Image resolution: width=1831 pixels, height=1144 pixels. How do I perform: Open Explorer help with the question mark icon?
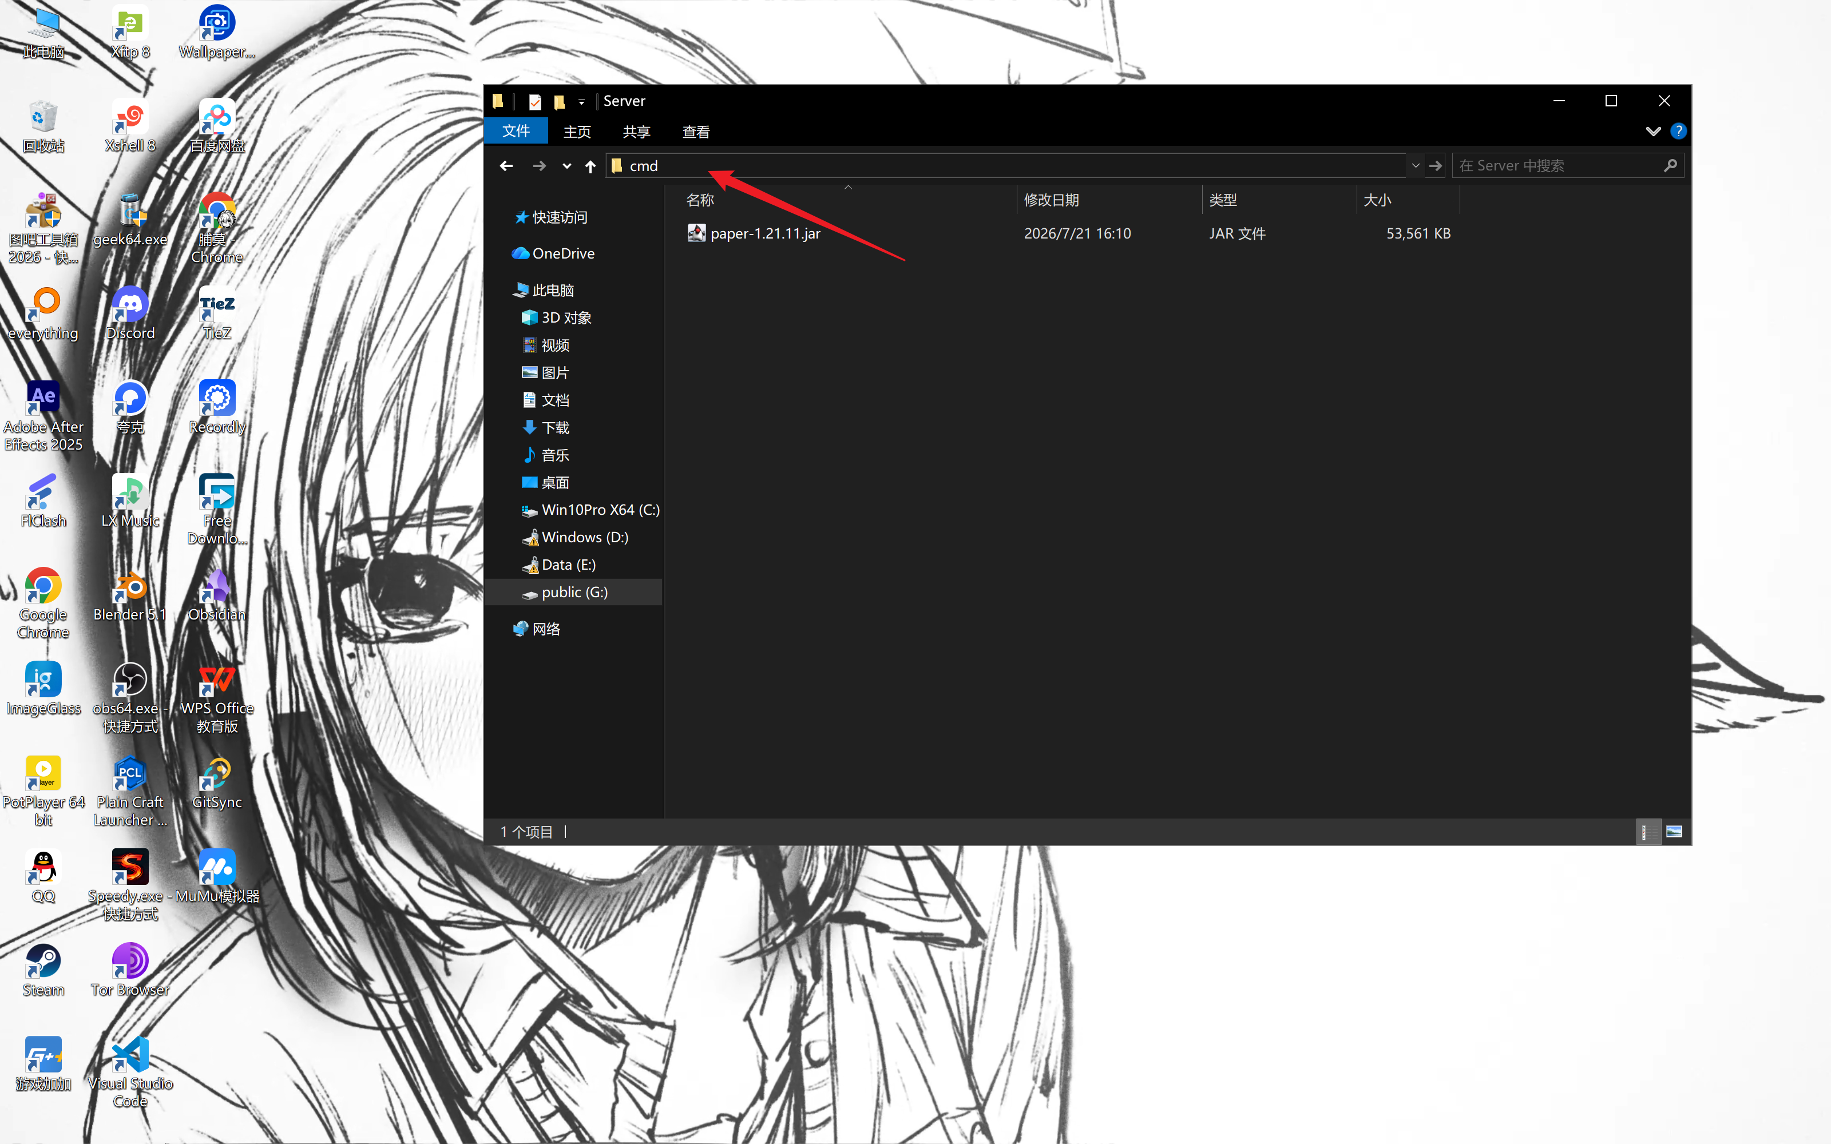[x=1678, y=131]
